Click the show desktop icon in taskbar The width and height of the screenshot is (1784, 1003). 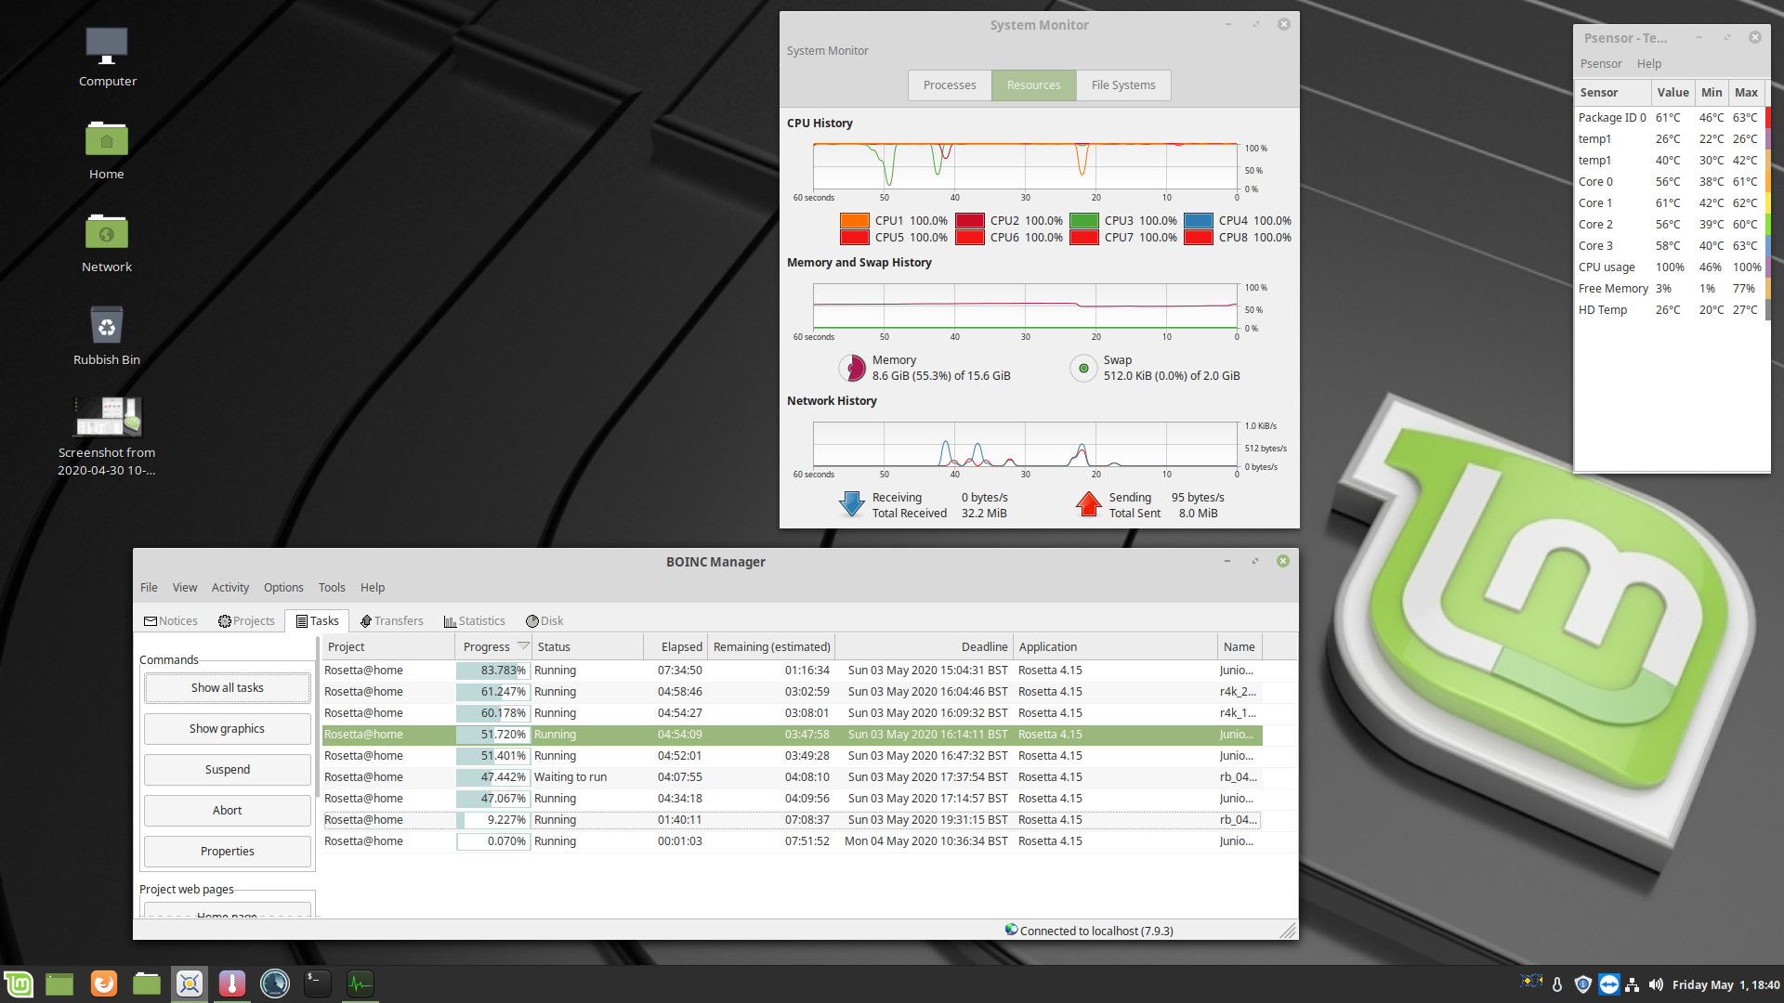coord(59,983)
